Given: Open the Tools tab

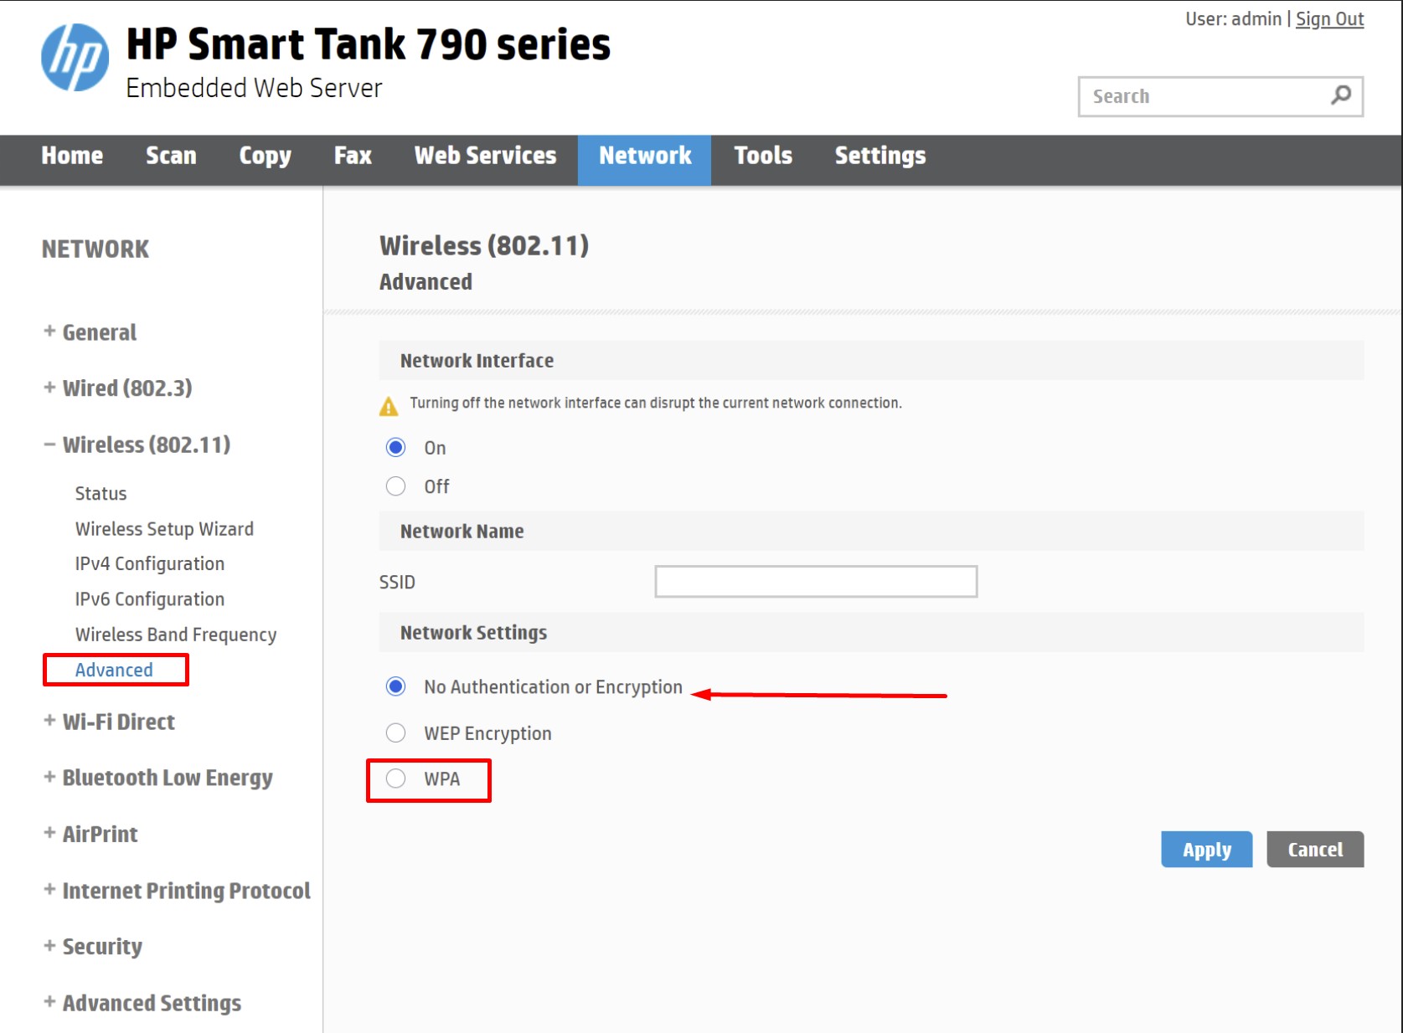Looking at the screenshot, I should [x=763, y=156].
